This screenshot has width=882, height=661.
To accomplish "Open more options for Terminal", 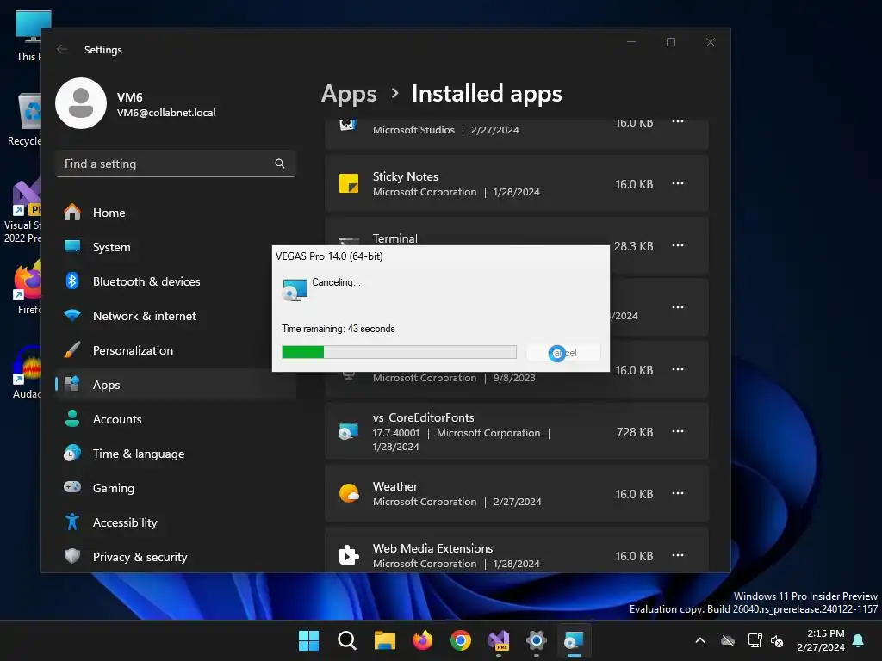I will 678,245.
